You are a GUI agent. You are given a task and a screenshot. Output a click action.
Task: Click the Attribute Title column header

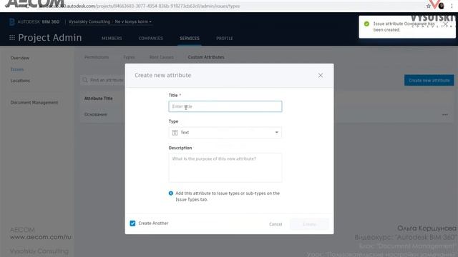point(99,99)
